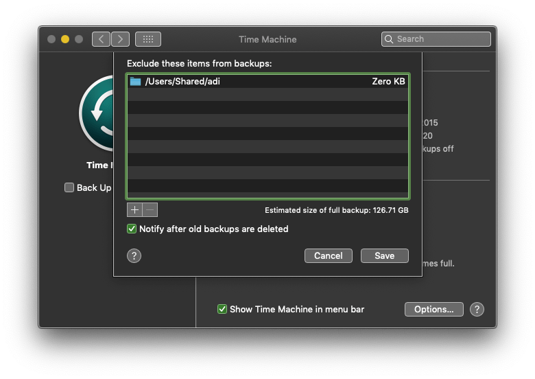Click the folder icon for /Users/Shared/adi
Viewport: 535px width, 379px height.
click(135, 81)
